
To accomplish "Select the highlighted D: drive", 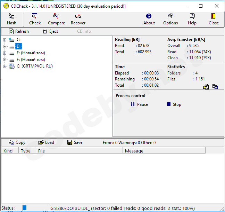I will click(x=18, y=46).
